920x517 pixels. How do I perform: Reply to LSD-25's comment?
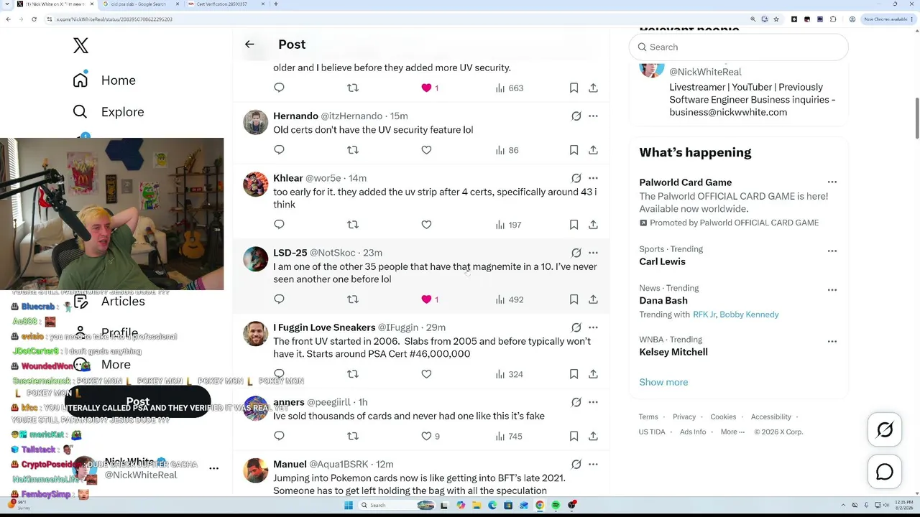click(x=279, y=299)
